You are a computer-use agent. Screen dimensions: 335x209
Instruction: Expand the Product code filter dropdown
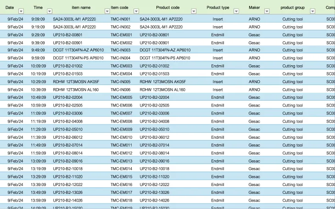click(x=194, y=11)
